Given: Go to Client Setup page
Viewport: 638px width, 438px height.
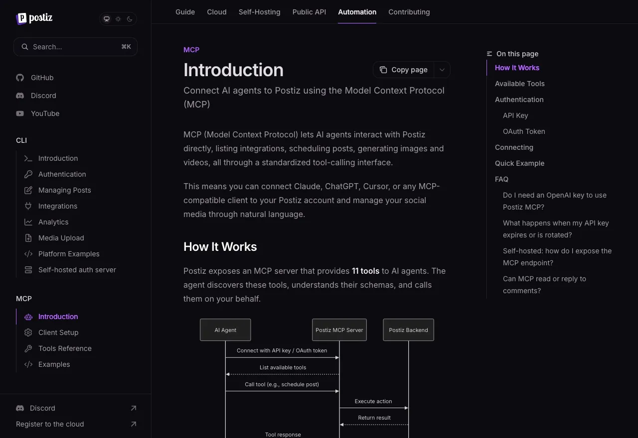Looking at the screenshot, I should [58, 332].
